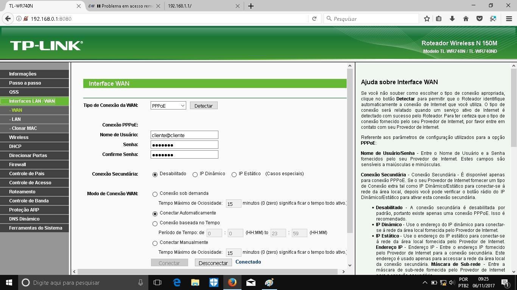The width and height of the screenshot is (517, 290).
Task: Open the notification center icon
Action: 505,282
